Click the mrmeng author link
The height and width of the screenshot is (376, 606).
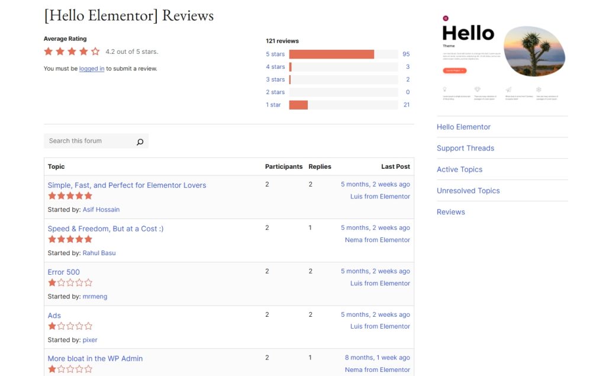[95, 296]
